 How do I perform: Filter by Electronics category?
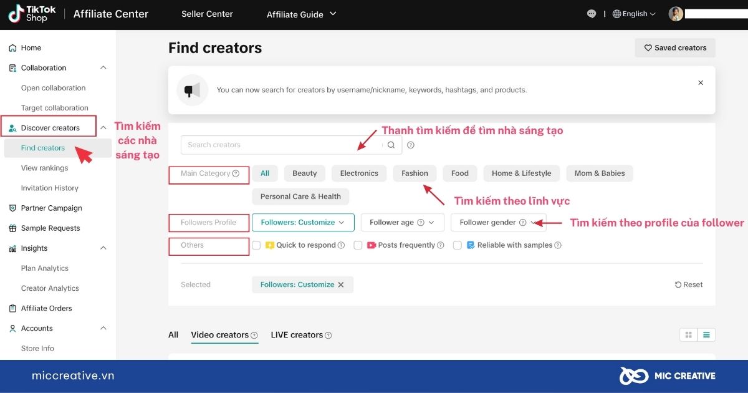(x=359, y=173)
